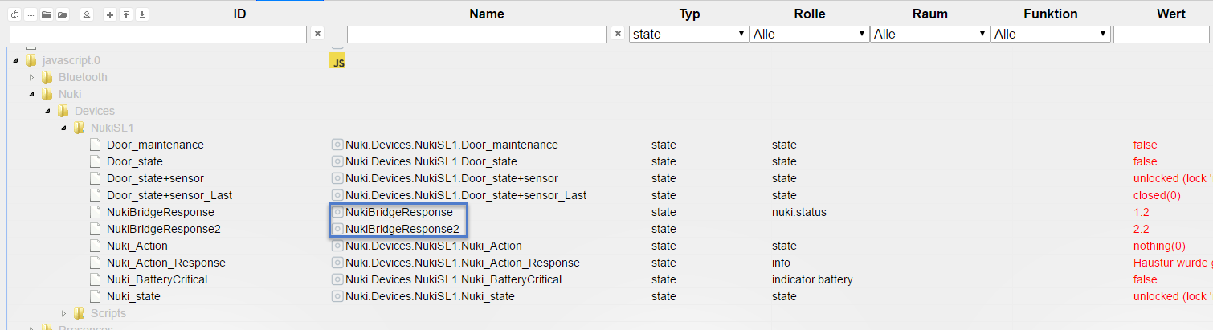This screenshot has width=1213, height=330.
Task: Click the plus icon to add object
Action: pos(110,14)
